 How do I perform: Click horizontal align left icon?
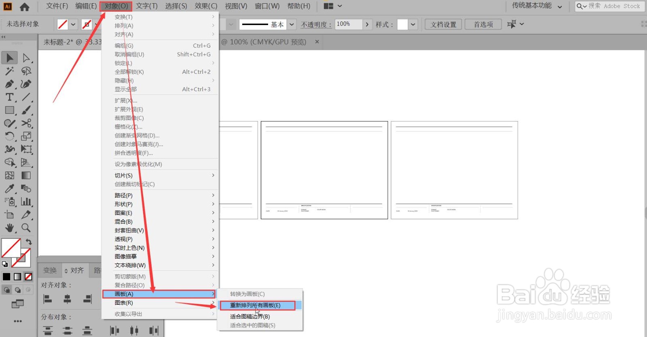47,299
